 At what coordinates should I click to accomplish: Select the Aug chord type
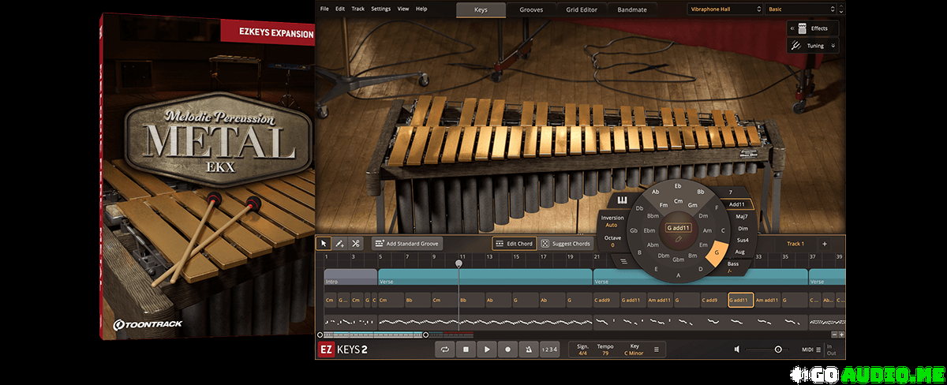[739, 250]
